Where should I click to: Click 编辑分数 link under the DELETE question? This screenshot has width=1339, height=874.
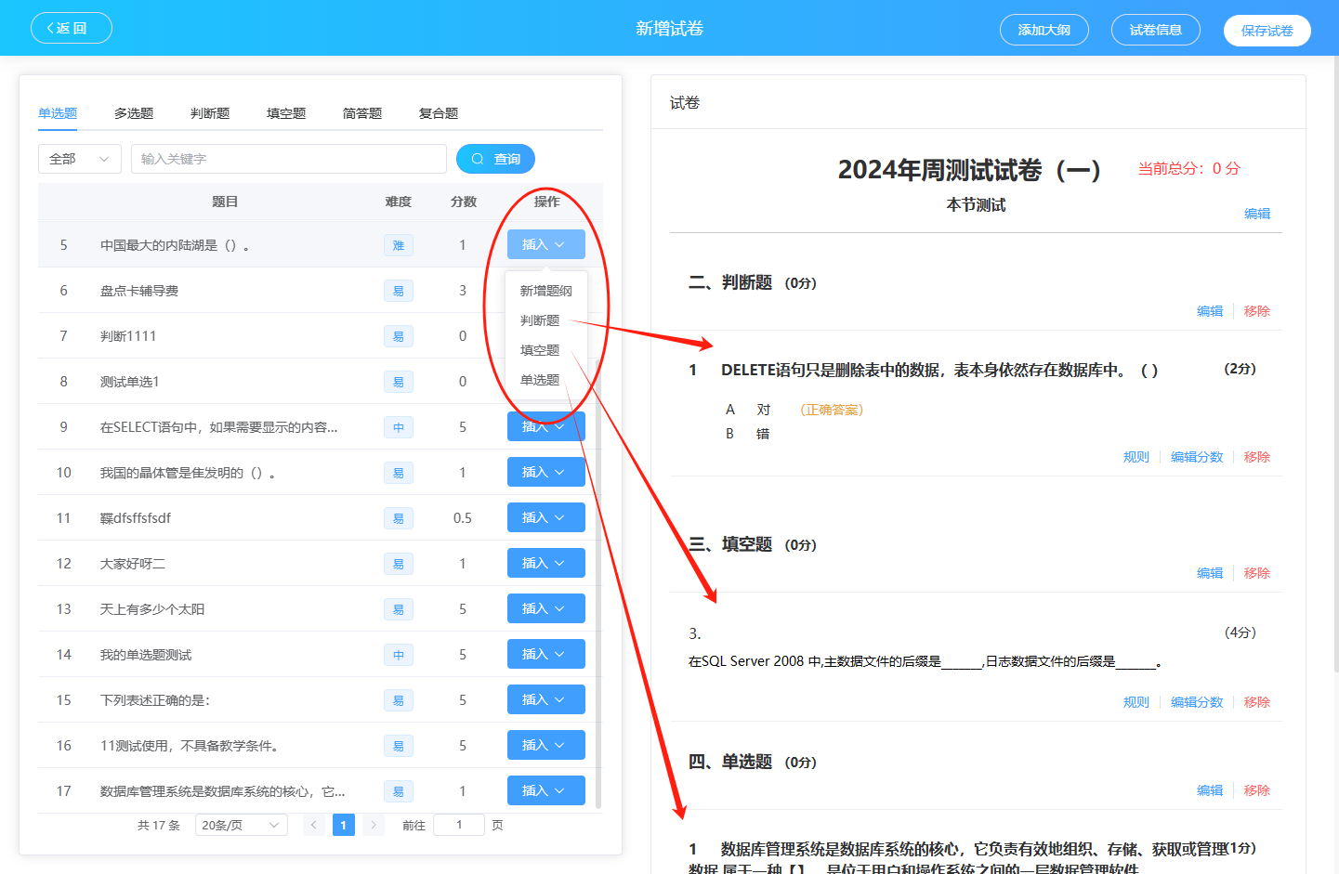(1197, 457)
